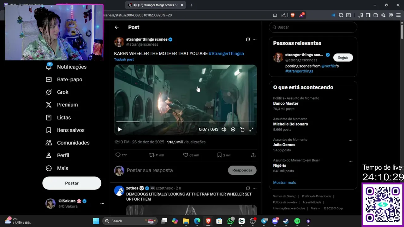
Task: Open Brave VPN shield icon
Action: (391, 15)
